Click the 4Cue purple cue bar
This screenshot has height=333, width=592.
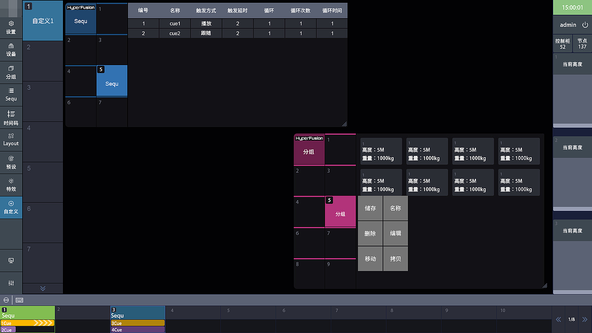pyautogui.click(x=138, y=330)
